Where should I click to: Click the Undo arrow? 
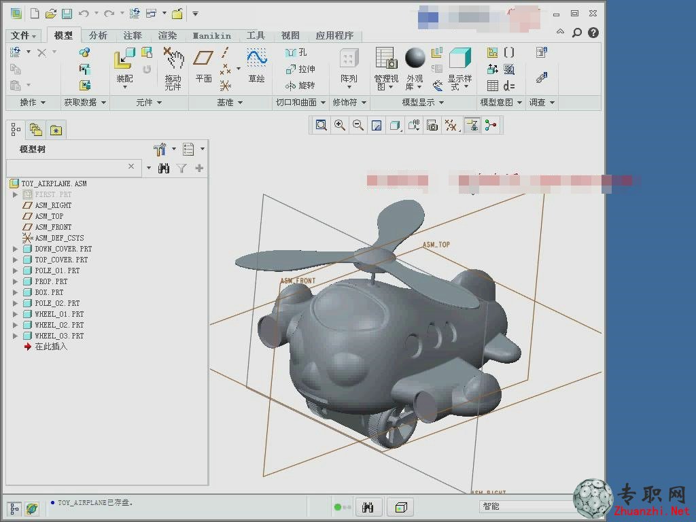point(84,14)
